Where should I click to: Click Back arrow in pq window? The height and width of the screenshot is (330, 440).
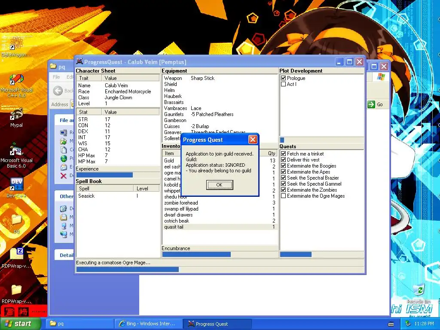click(x=58, y=91)
